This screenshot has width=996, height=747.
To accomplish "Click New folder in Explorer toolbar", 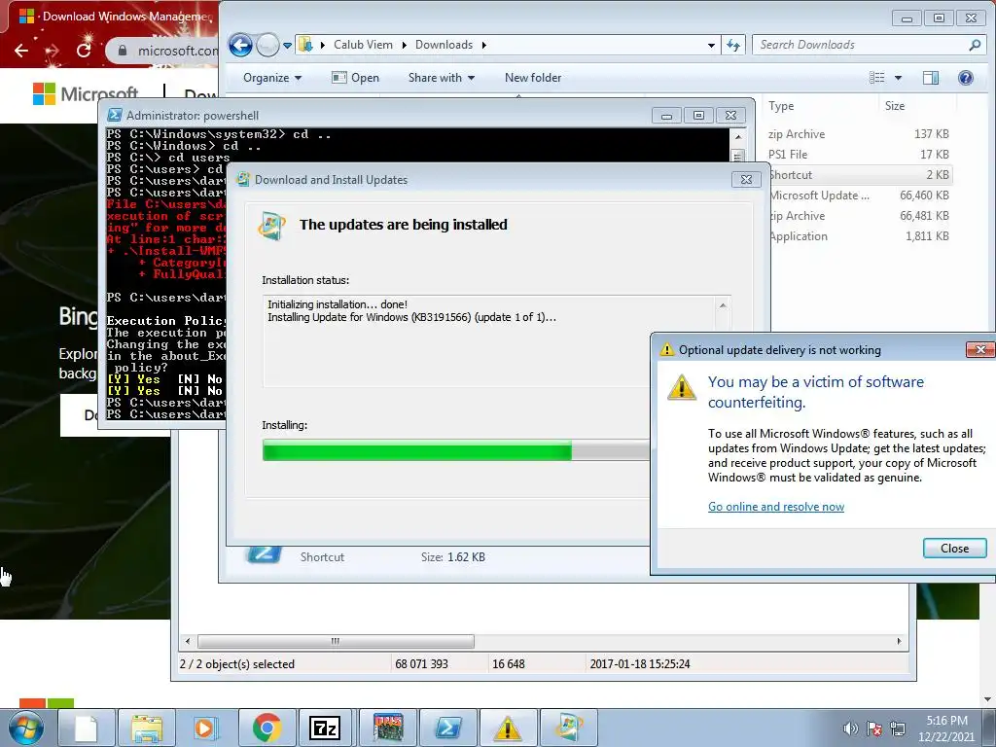I will [x=533, y=78].
